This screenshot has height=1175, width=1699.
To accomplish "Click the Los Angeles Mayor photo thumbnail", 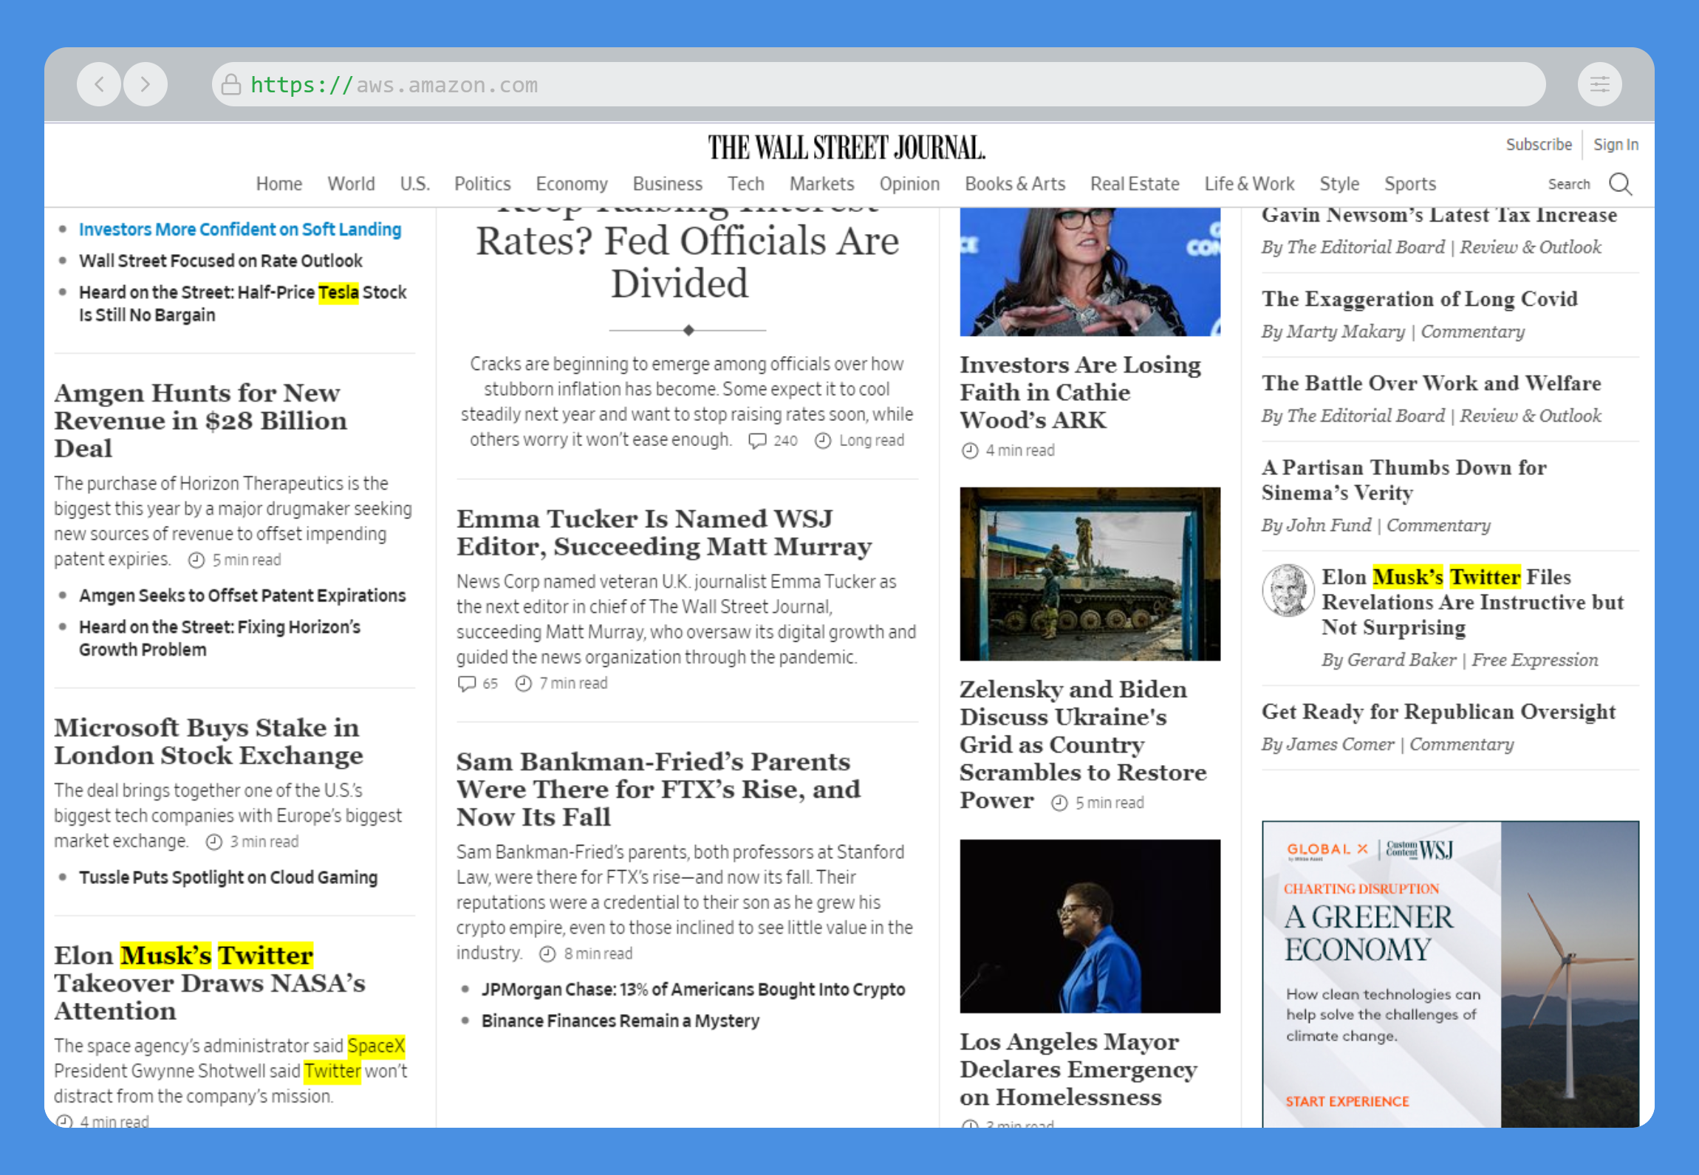I will [x=1090, y=926].
